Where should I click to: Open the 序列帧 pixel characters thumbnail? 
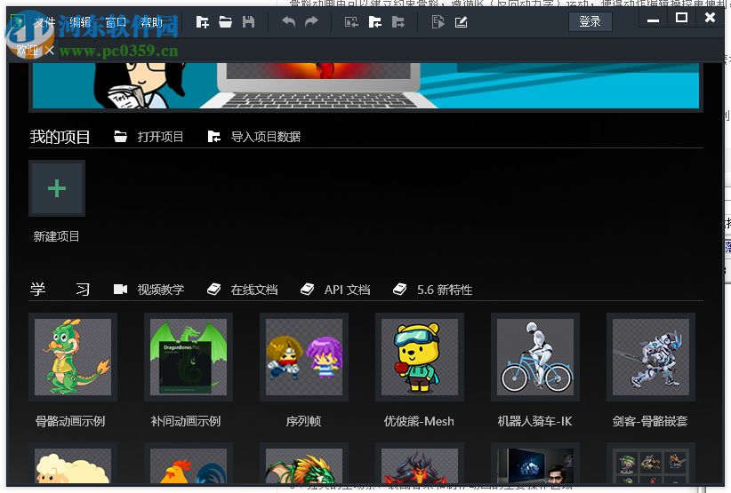(304, 357)
